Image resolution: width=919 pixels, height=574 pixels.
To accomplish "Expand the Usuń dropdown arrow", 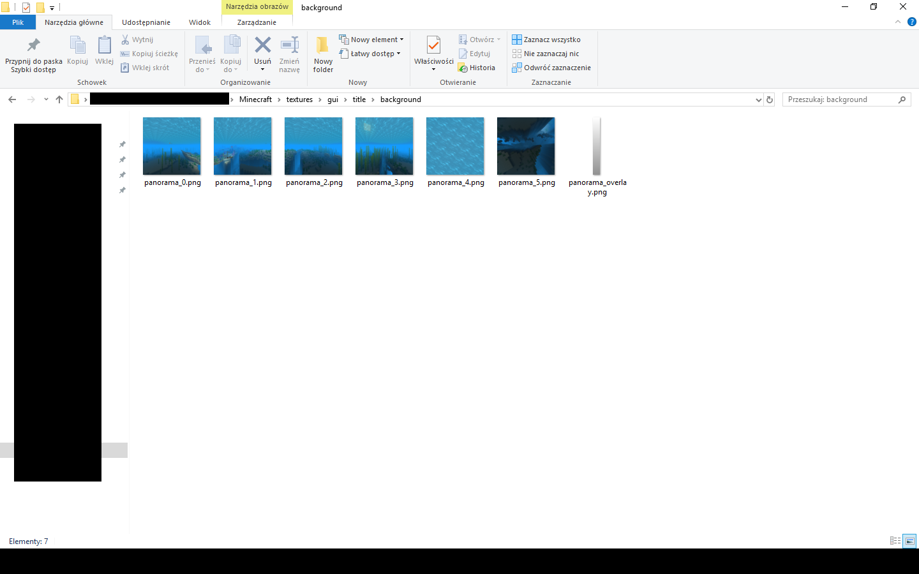I will point(262,69).
